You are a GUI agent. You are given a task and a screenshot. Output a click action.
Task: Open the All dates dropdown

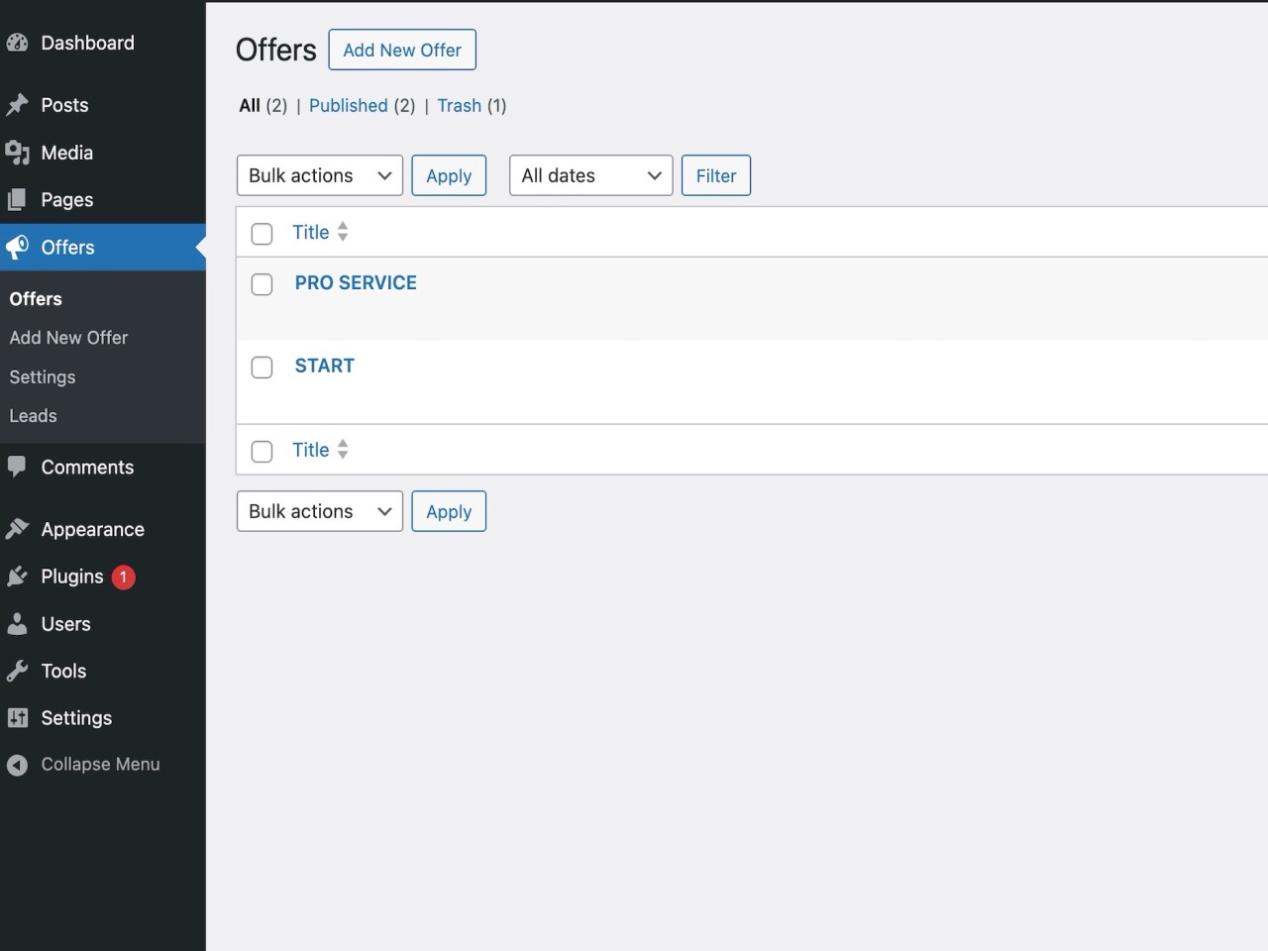(590, 175)
